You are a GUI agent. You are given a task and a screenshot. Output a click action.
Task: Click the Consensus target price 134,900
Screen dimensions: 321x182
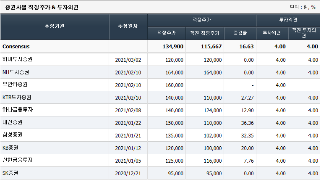click(173, 47)
